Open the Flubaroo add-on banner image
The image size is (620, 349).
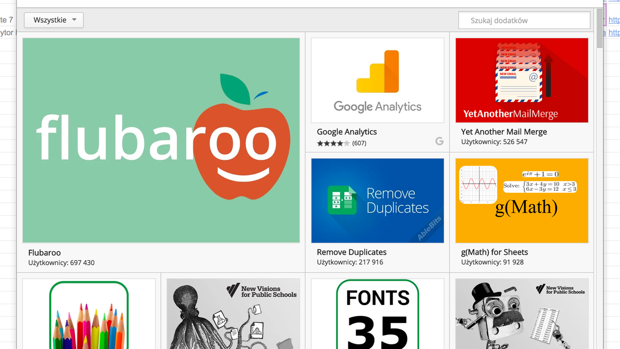[x=161, y=140]
